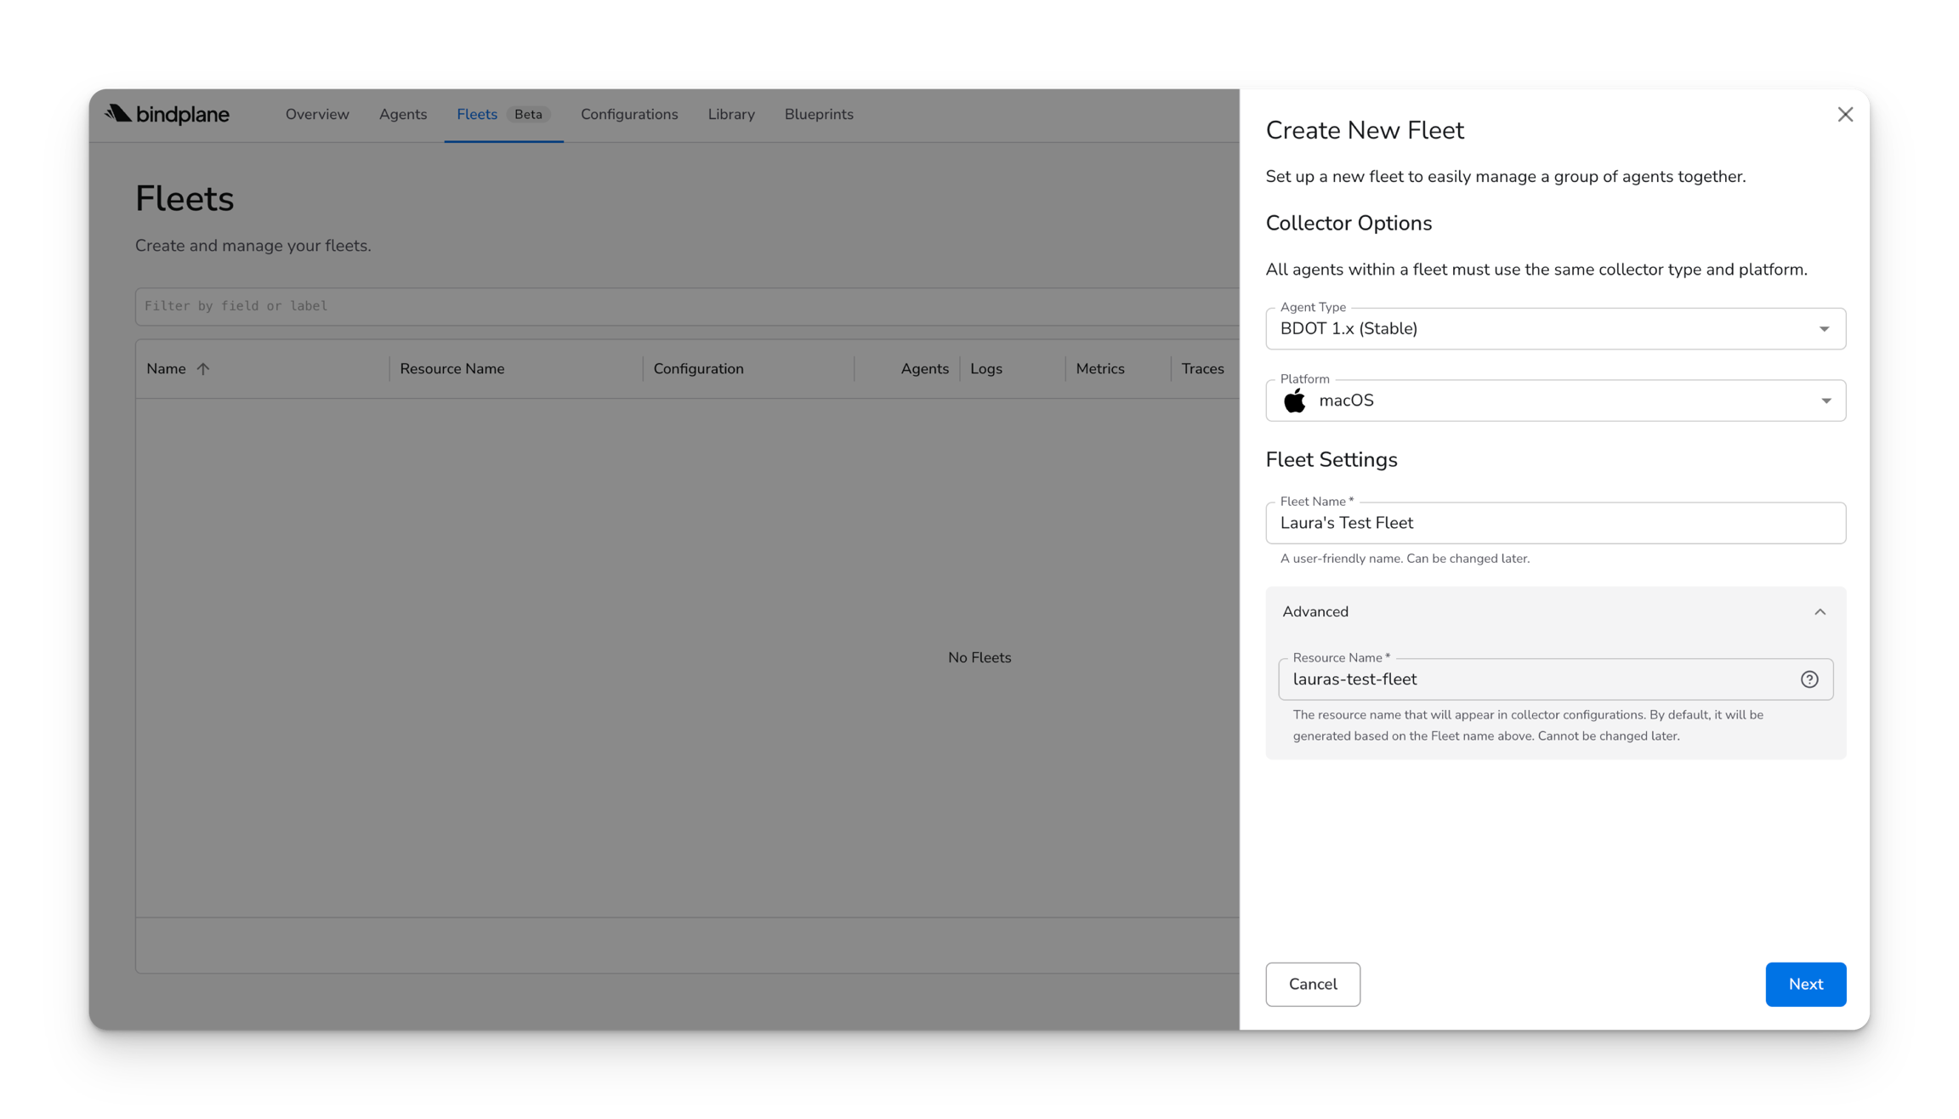Switch to the Overview tab

[317, 115]
